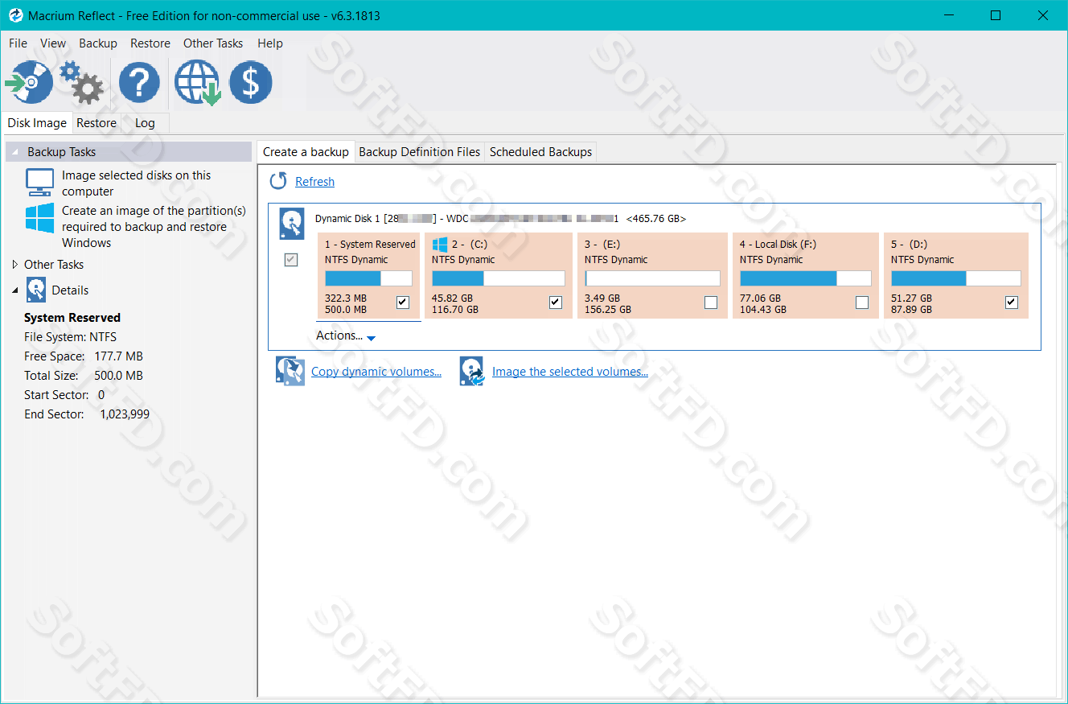Switch to the Log tab
This screenshot has width=1068, height=704.
pos(145,123)
